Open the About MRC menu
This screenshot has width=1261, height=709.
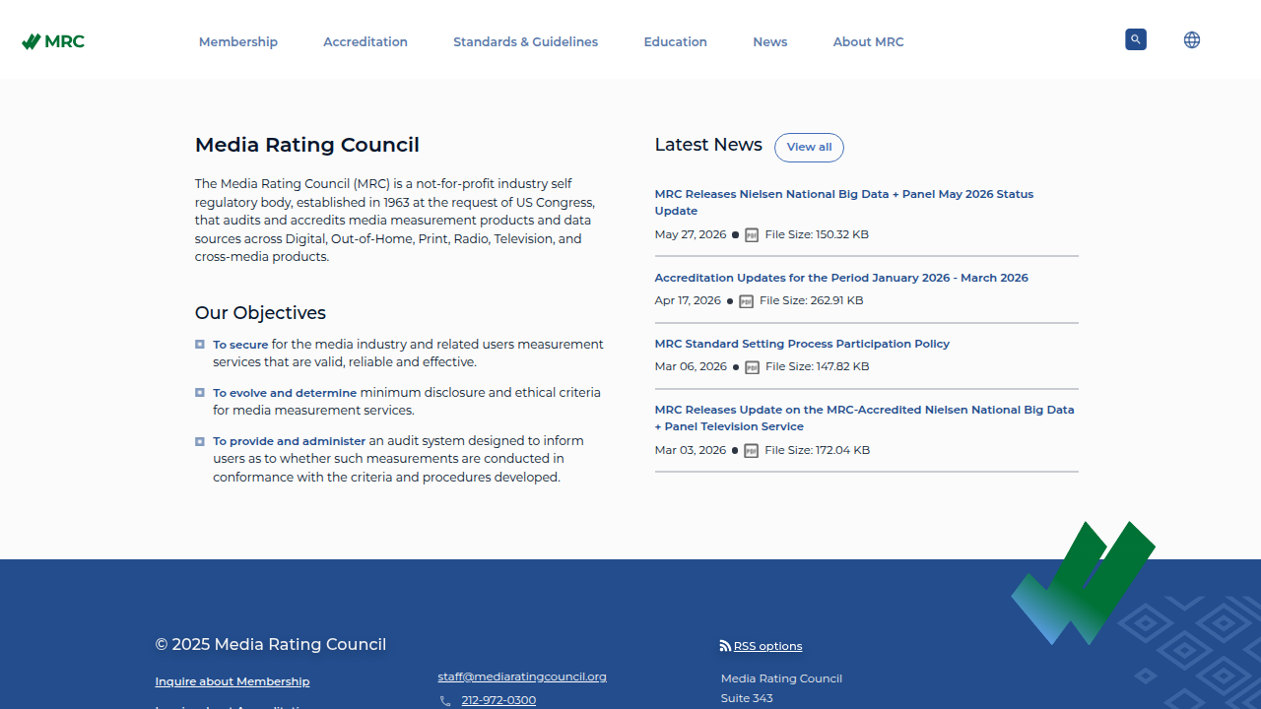869,41
